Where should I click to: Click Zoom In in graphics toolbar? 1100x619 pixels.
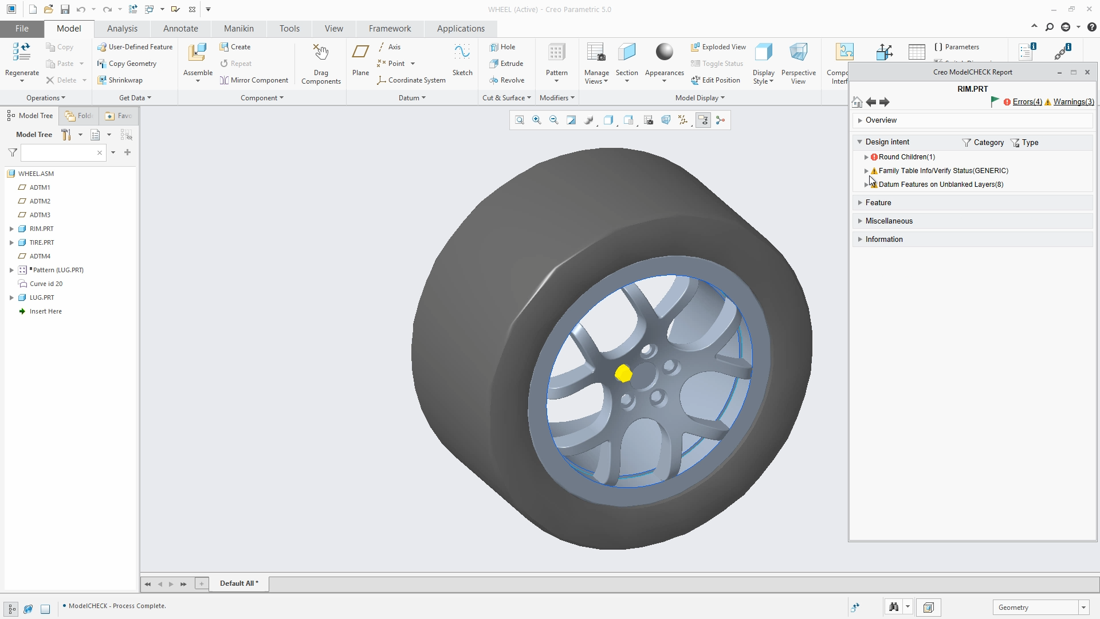click(537, 120)
